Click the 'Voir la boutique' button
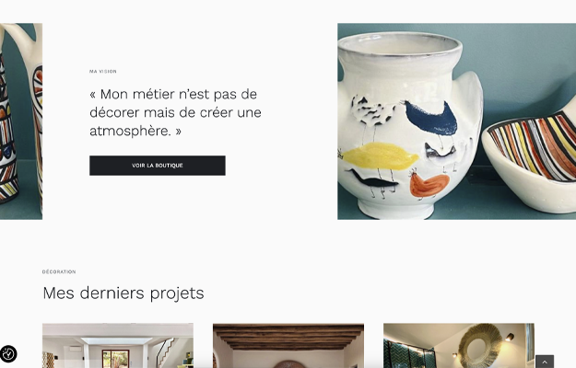This screenshot has height=368, width=576. coord(158,166)
